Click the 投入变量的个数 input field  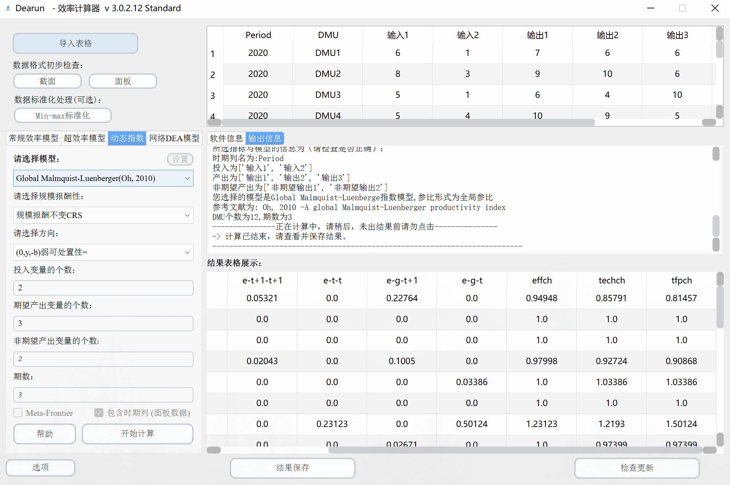click(103, 288)
